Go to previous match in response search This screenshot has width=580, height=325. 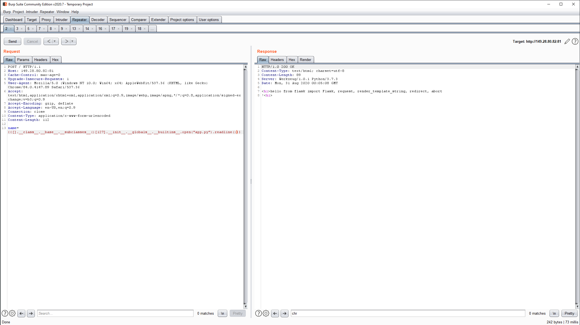pyautogui.click(x=275, y=313)
